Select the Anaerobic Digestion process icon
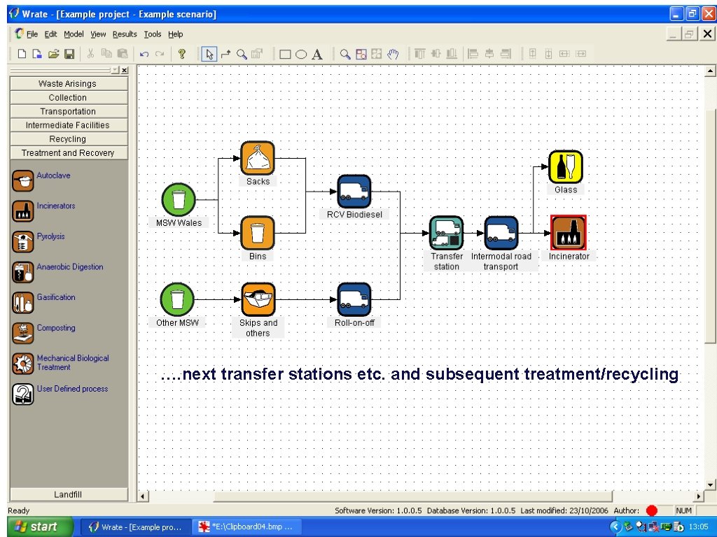Screen dimensions: 717x537 pos(23,273)
